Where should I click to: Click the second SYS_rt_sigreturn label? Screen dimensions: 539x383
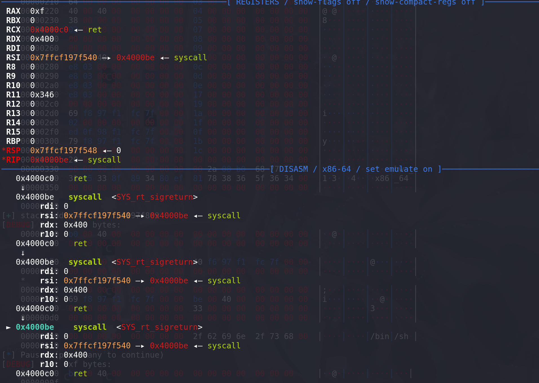[x=154, y=262]
